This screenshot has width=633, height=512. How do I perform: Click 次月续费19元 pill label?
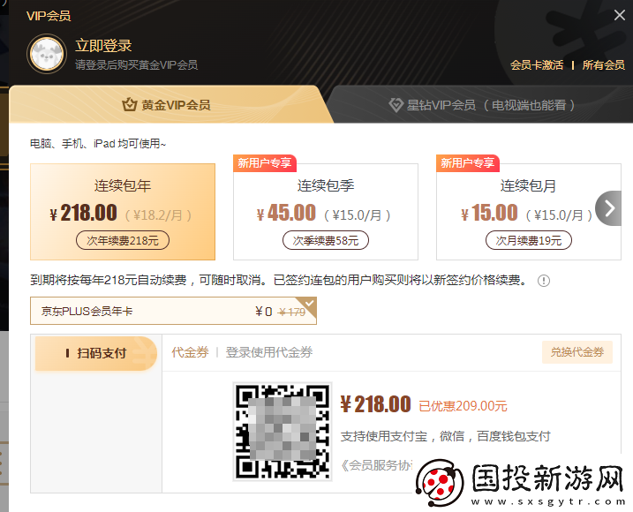[529, 241]
